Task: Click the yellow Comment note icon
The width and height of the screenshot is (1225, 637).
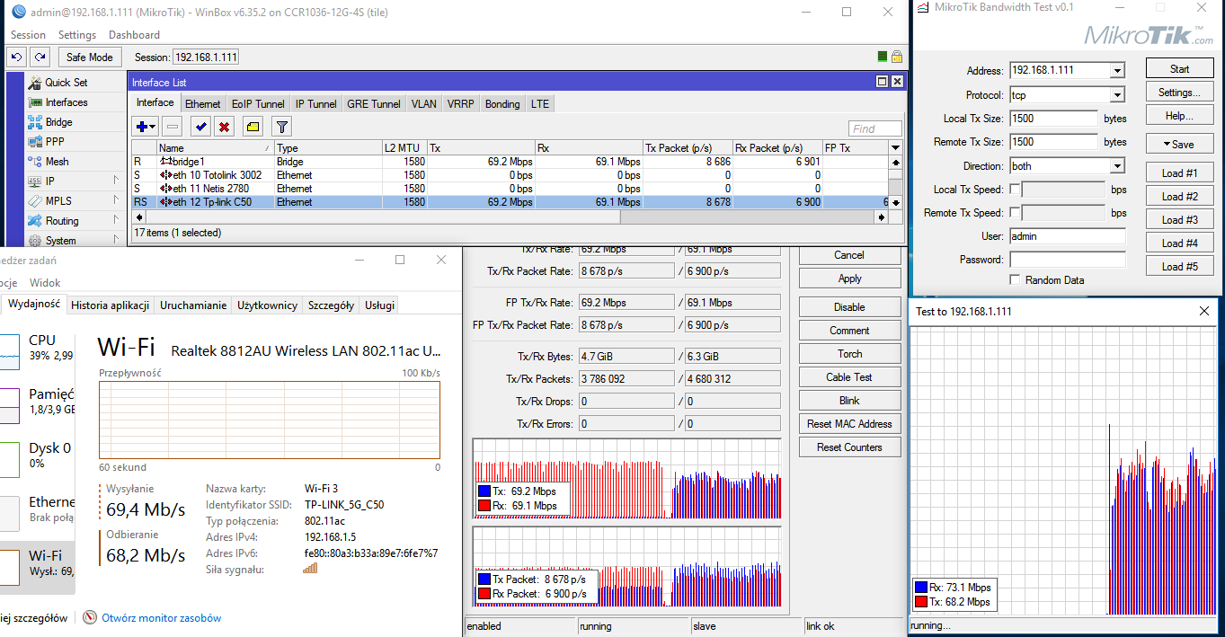Action: [253, 128]
